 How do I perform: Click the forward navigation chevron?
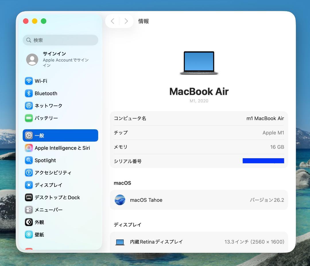(x=126, y=21)
